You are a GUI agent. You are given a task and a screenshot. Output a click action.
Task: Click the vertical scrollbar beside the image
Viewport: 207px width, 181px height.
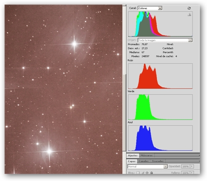(124, 89)
